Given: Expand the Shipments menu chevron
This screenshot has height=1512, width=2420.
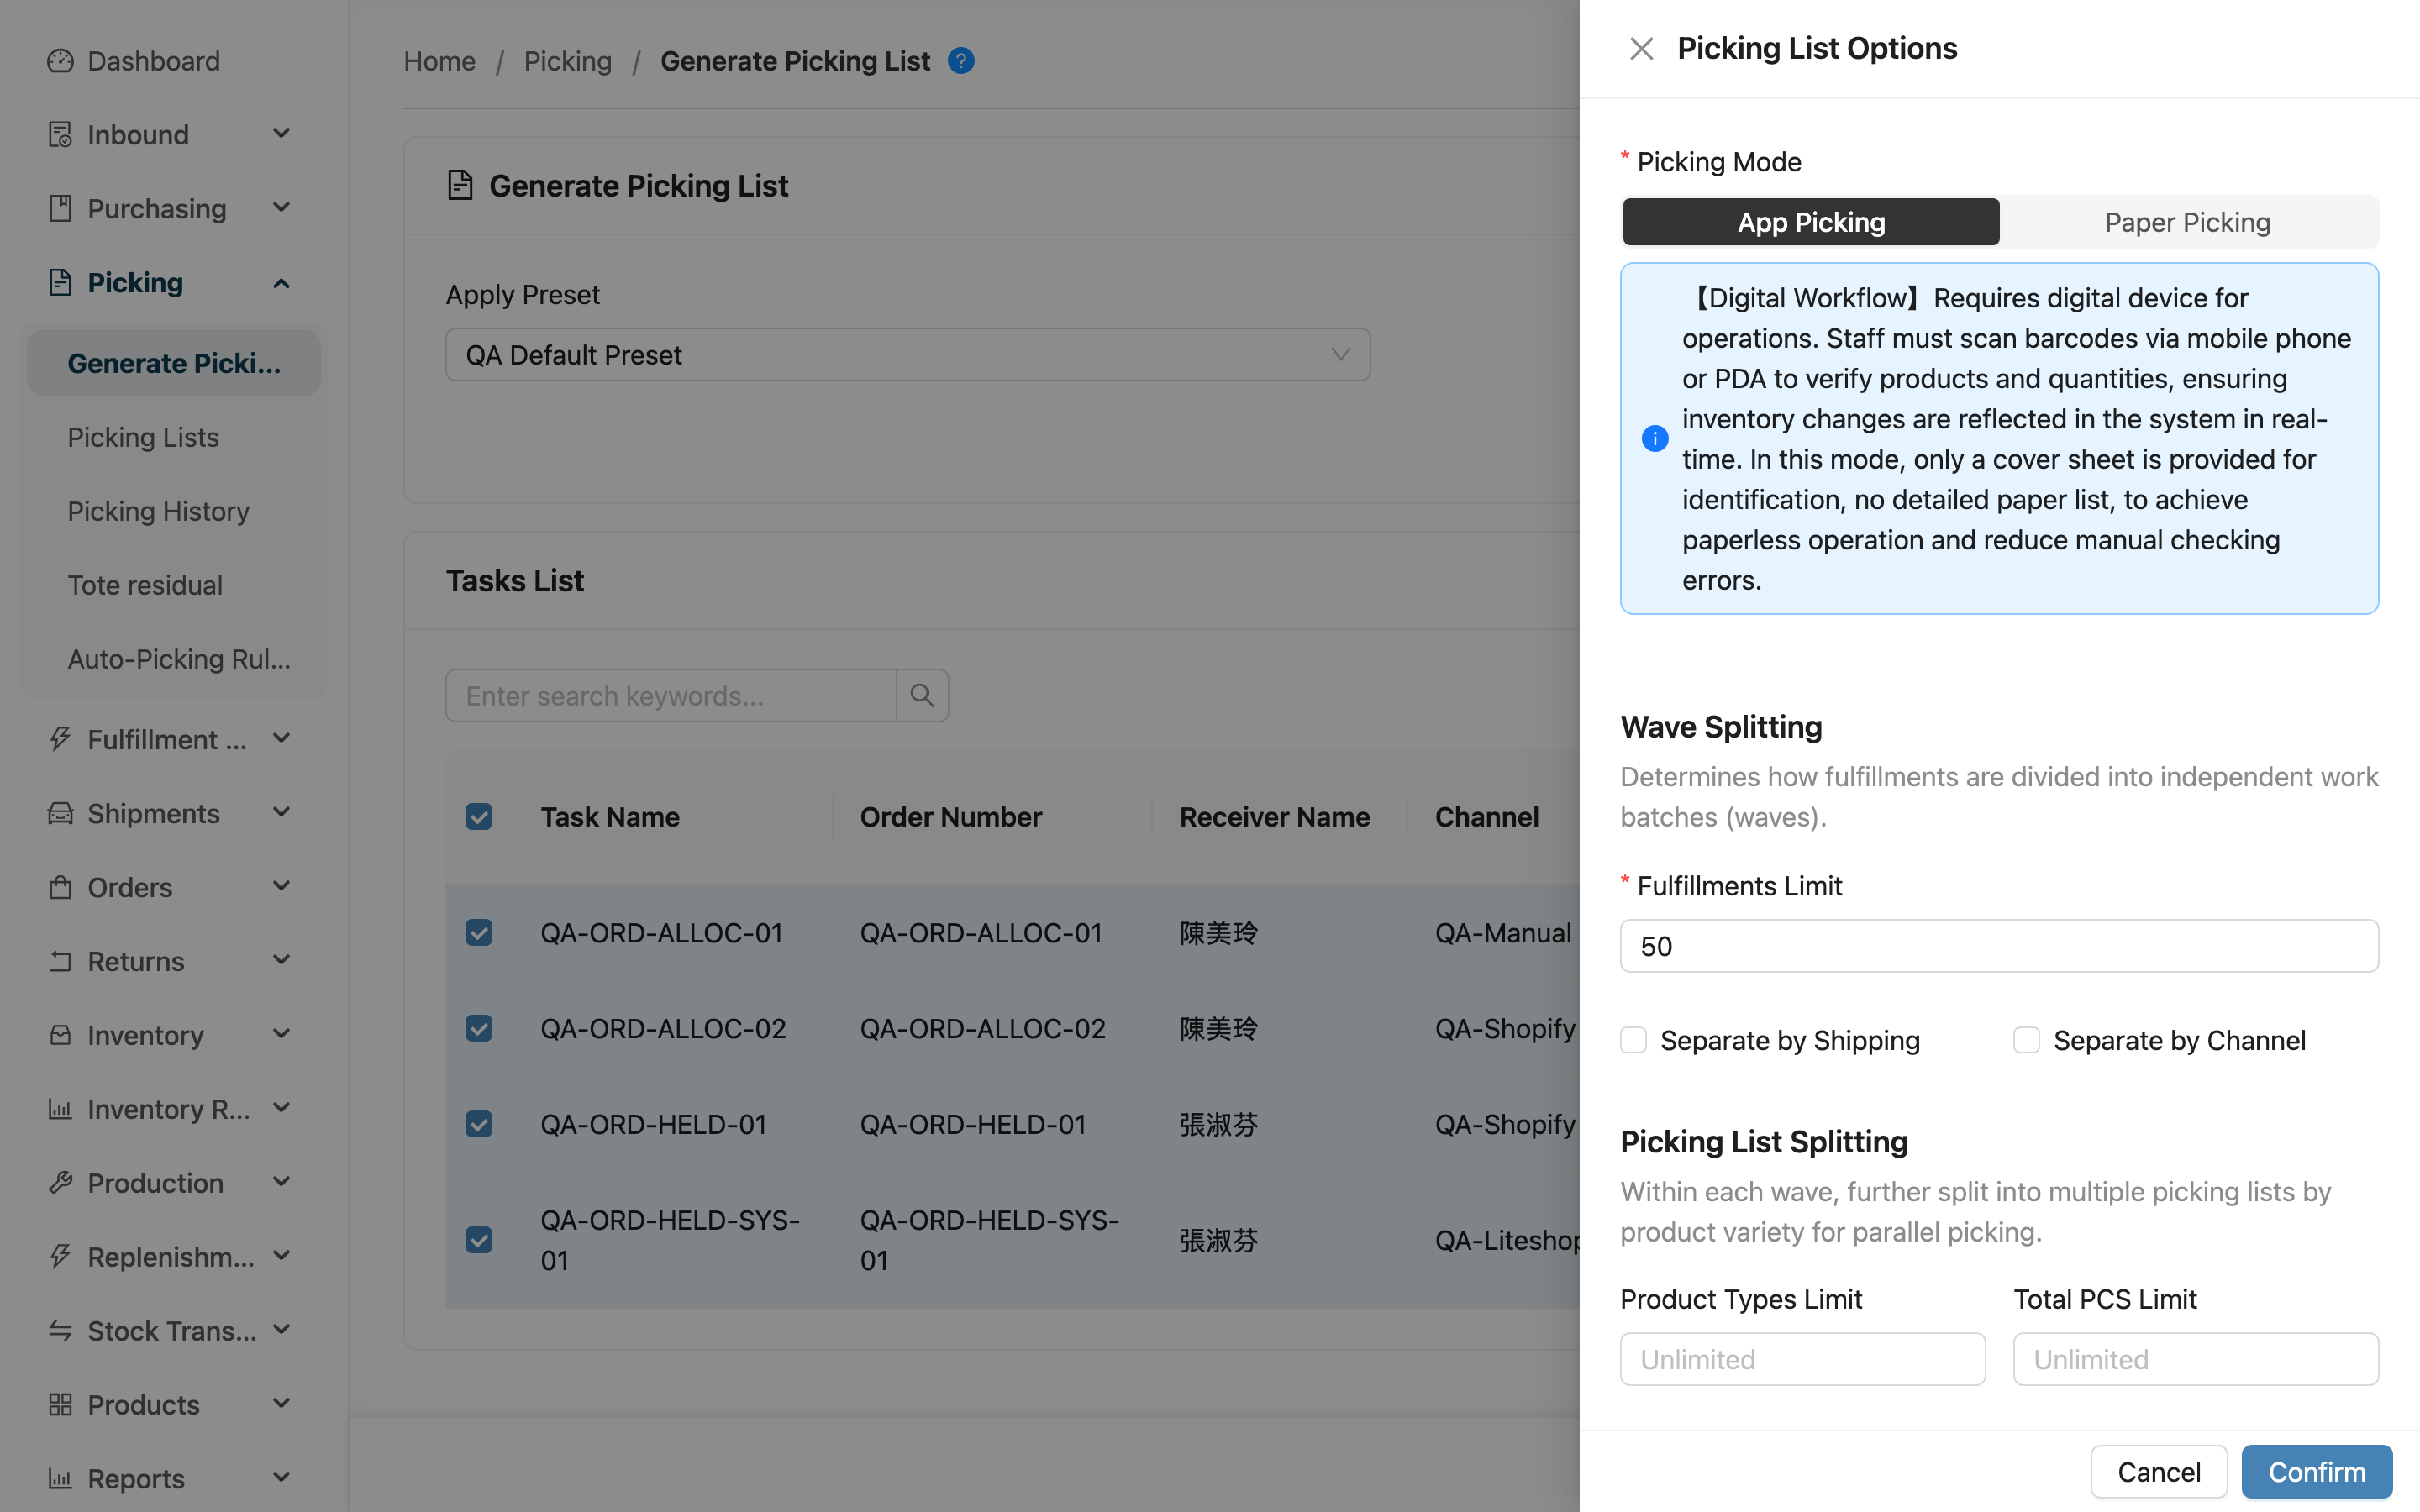Looking at the screenshot, I should [282, 811].
